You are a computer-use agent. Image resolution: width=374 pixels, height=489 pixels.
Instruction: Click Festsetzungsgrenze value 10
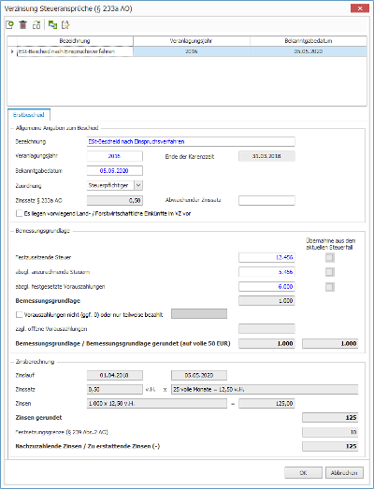[x=330, y=432]
